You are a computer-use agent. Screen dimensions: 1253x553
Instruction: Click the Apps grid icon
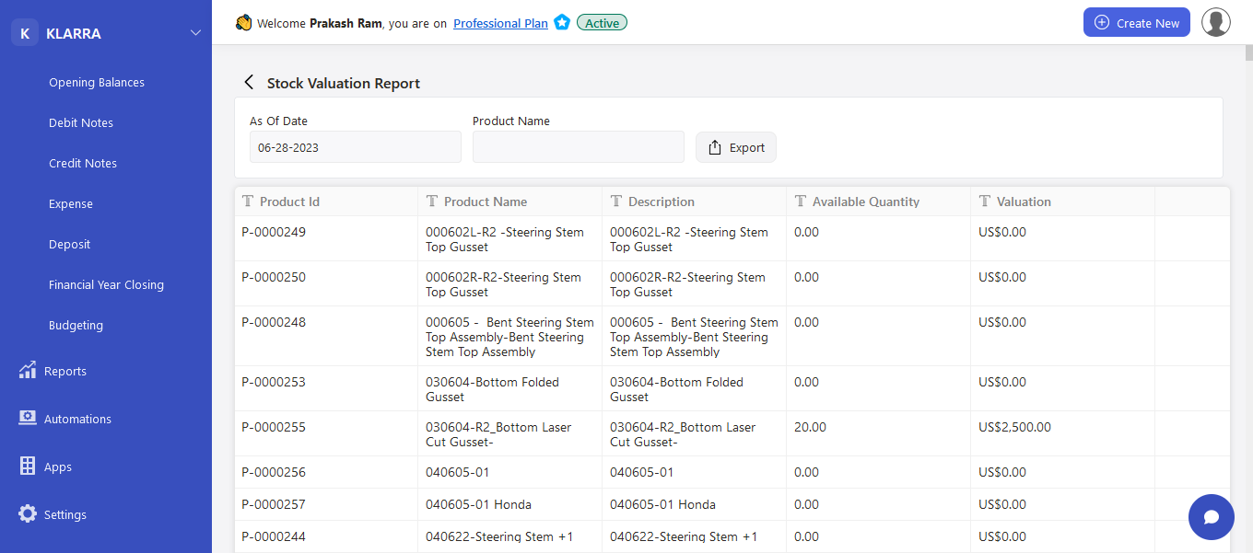[28, 466]
